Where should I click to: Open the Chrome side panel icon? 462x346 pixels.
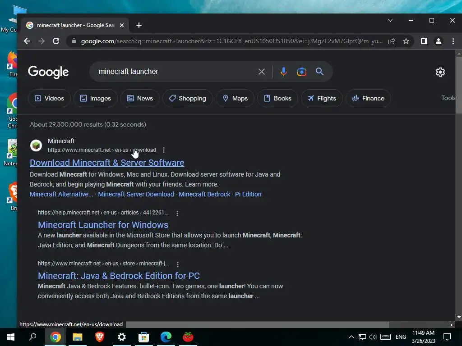pos(424,41)
